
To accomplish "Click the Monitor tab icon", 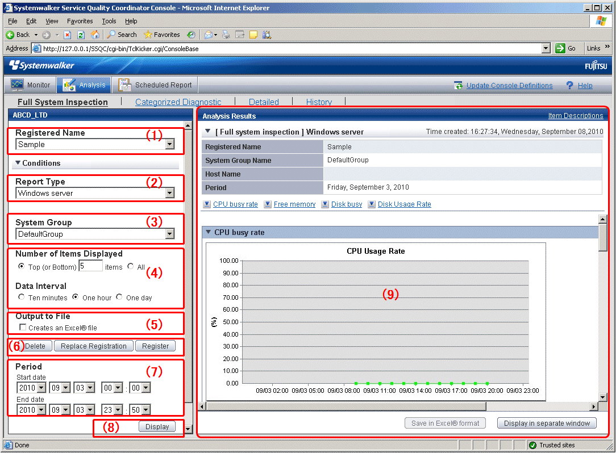I will 17,85.
